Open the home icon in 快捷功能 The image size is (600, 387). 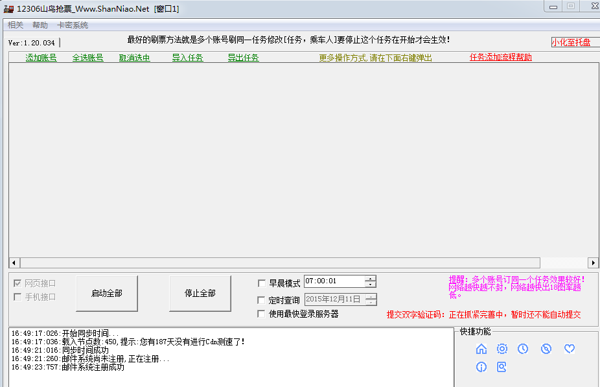pos(481,349)
